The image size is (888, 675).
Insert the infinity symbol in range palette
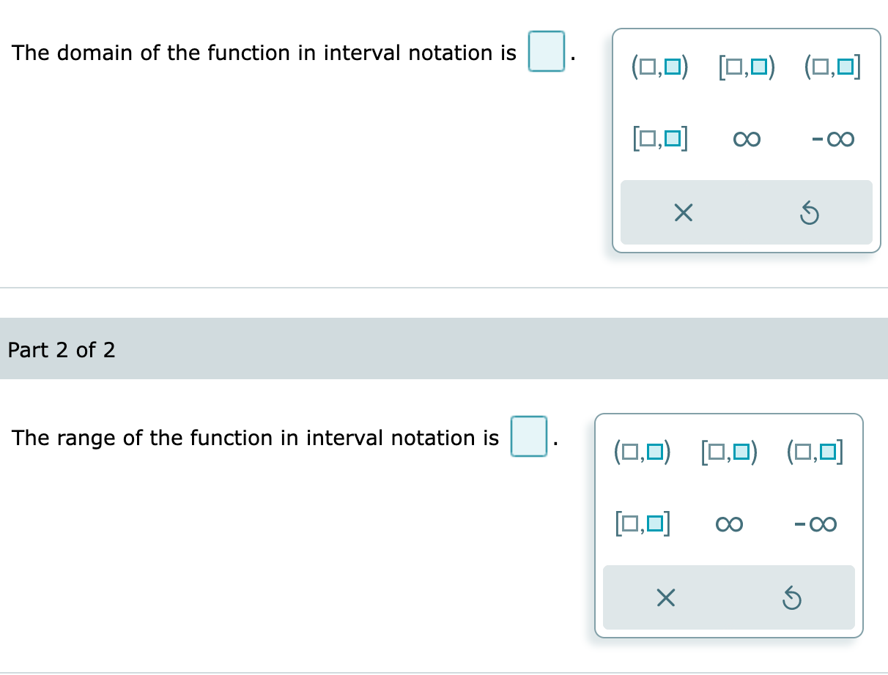click(728, 523)
